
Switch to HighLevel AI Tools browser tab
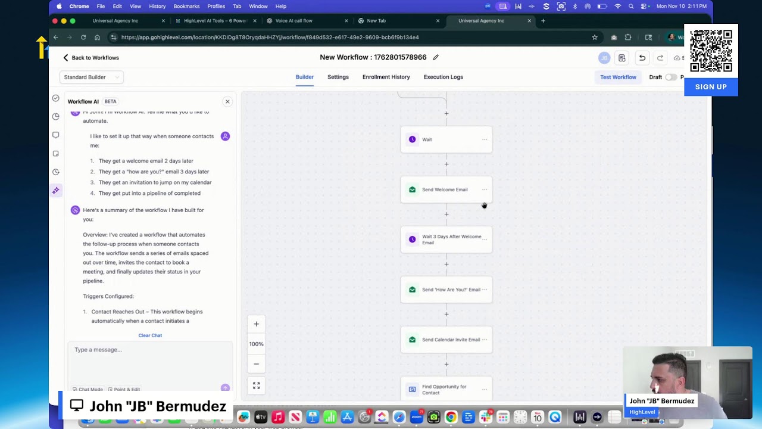tap(215, 21)
